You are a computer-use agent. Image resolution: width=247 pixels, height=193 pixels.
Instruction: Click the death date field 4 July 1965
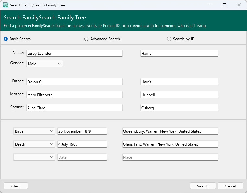[x=82, y=144]
